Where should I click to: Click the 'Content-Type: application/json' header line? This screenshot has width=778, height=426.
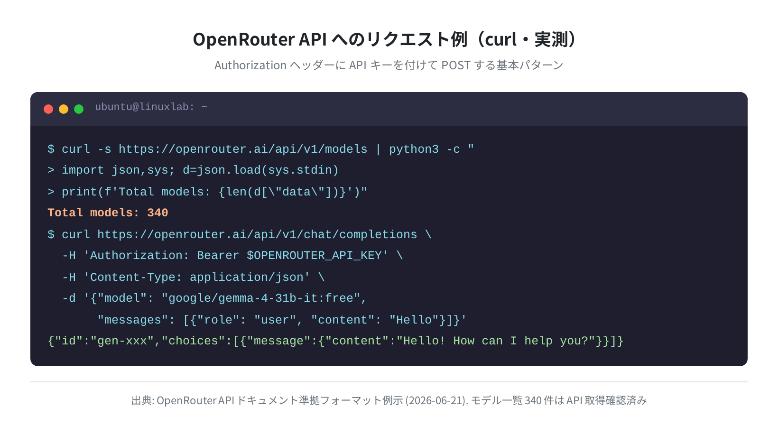[193, 277]
